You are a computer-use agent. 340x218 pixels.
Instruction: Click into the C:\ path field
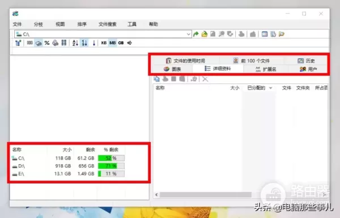point(103,34)
